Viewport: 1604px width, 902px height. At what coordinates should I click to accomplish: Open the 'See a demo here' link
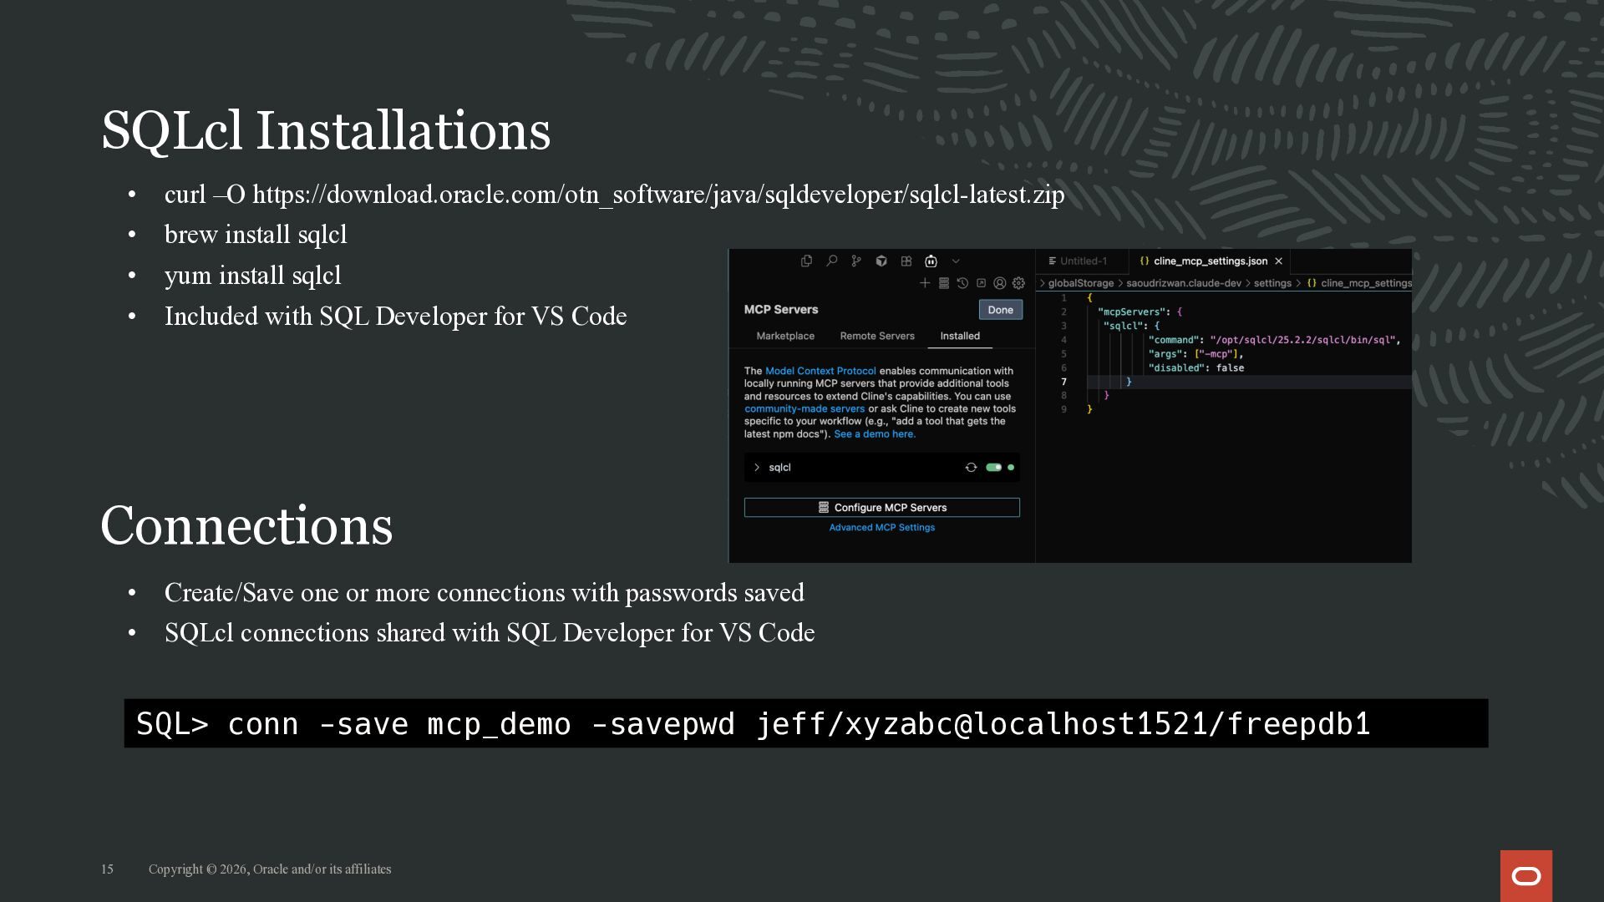coord(875,434)
